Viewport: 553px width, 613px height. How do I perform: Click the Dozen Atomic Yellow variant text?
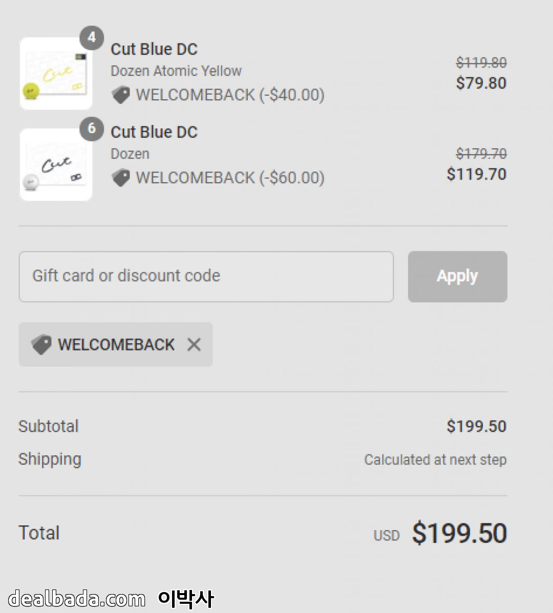[x=176, y=71]
